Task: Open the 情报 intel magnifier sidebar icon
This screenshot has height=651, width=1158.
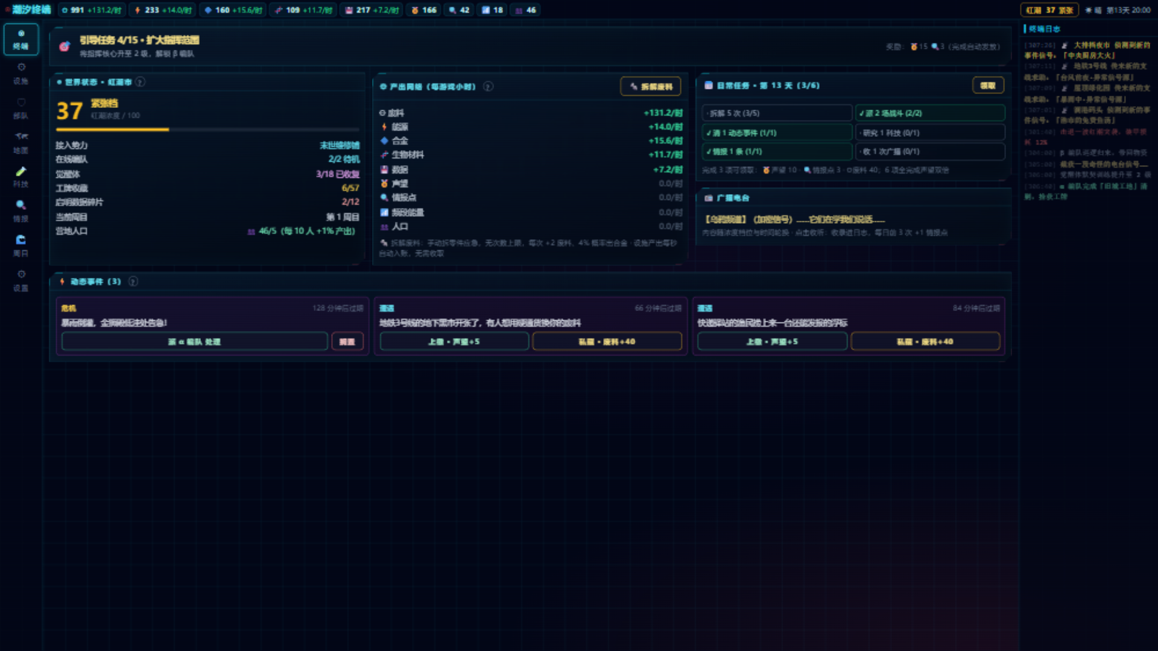Action: click(21, 212)
